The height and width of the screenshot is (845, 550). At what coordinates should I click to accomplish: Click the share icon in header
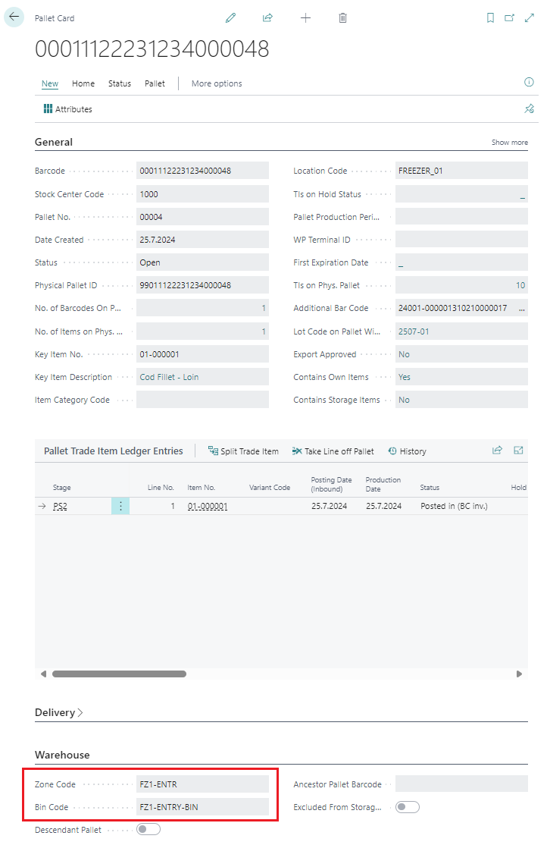point(267,17)
